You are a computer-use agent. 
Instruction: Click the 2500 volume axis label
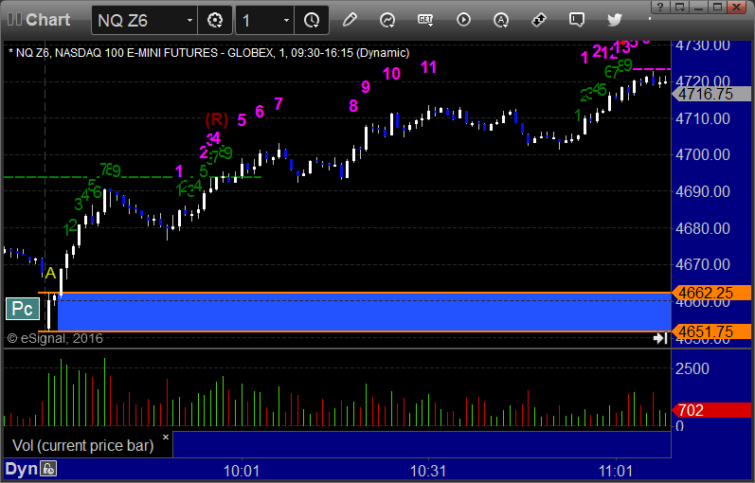click(692, 368)
